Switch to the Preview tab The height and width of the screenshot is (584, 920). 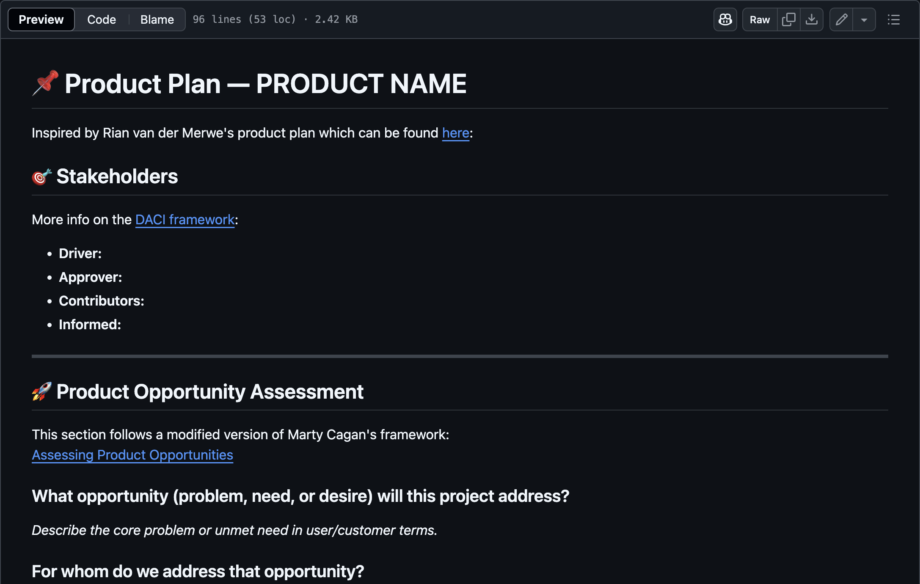(x=41, y=19)
